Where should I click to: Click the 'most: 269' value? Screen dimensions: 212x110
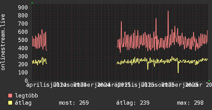tap(74, 103)
